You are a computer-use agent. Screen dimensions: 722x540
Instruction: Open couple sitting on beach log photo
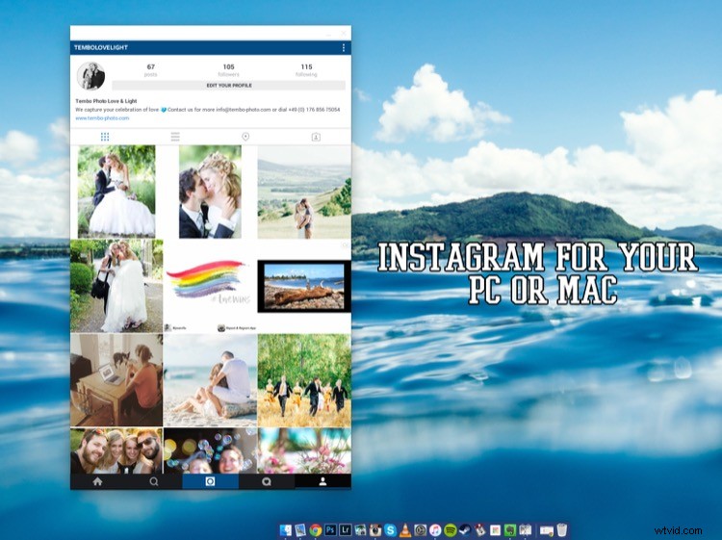[210, 380]
